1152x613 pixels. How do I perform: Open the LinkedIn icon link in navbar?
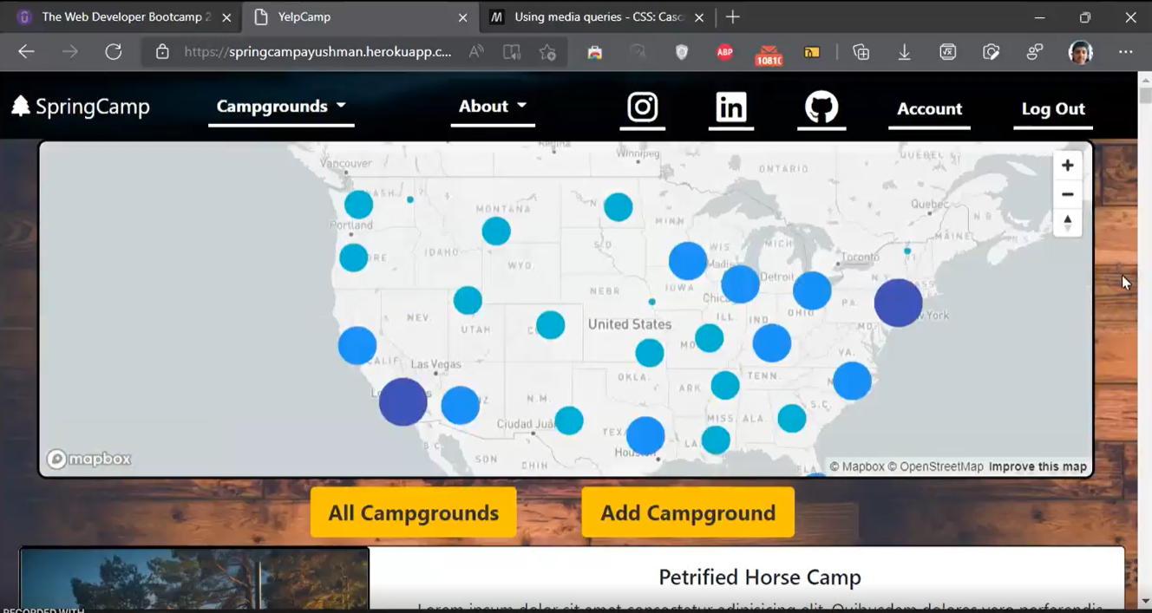coord(730,108)
